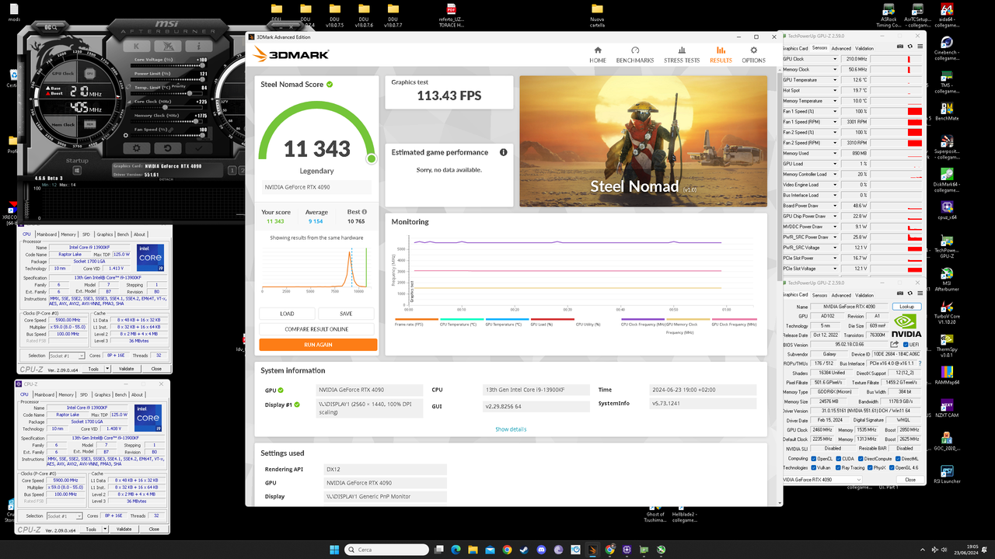Open Bench tab in CPU-Z showing 1.413 V
Image resolution: width=995 pixels, height=559 pixels.
[x=123, y=234]
